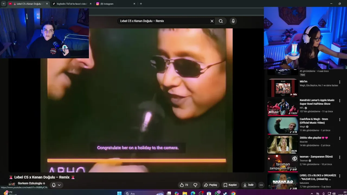Open the Mix'im playlist thumbnail
The height and width of the screenshot is (195, 347).
click(x=282, y=88)
